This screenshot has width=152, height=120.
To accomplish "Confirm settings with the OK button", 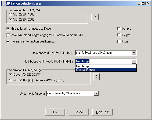I will (x=55, y=112).
